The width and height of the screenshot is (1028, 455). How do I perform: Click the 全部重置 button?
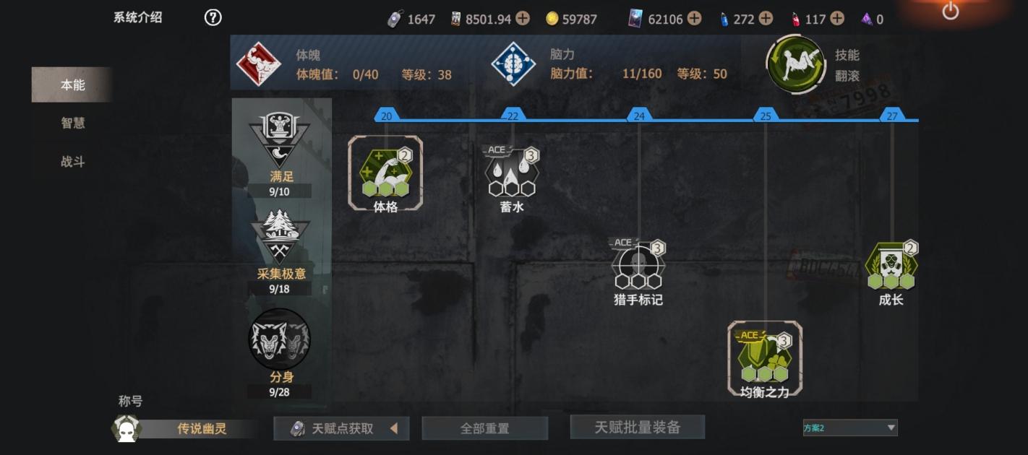click(485, 428)
